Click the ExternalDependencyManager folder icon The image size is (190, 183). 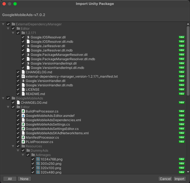(x=13, y=24)
